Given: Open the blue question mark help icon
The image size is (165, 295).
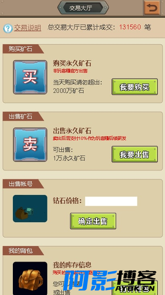Looking at the screenshot, I should coord(8,29).
